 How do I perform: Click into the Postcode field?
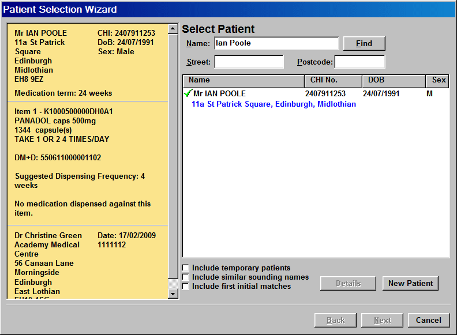tap(359, 62)
